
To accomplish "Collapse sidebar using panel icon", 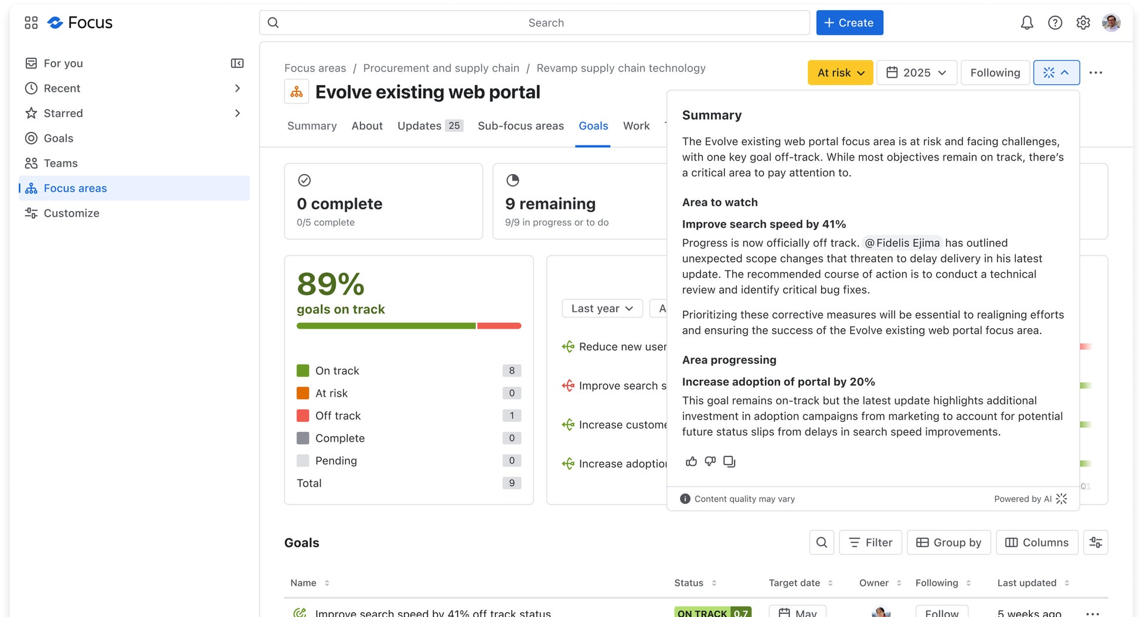I will (237, 63).
